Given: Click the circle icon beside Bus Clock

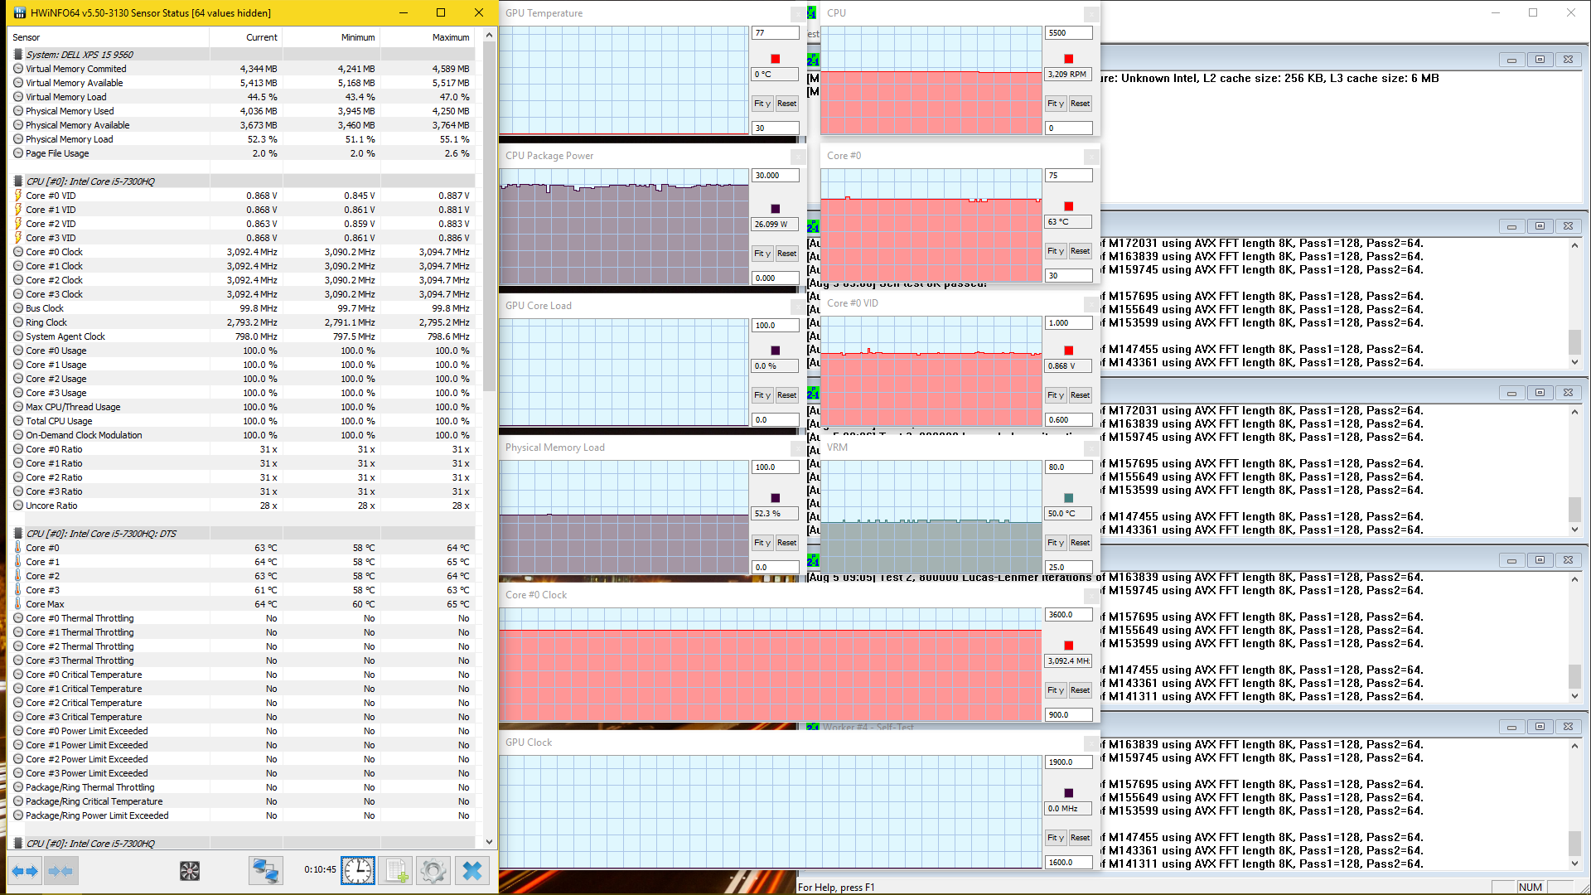Looking at the screenshot, I should 18,308.
